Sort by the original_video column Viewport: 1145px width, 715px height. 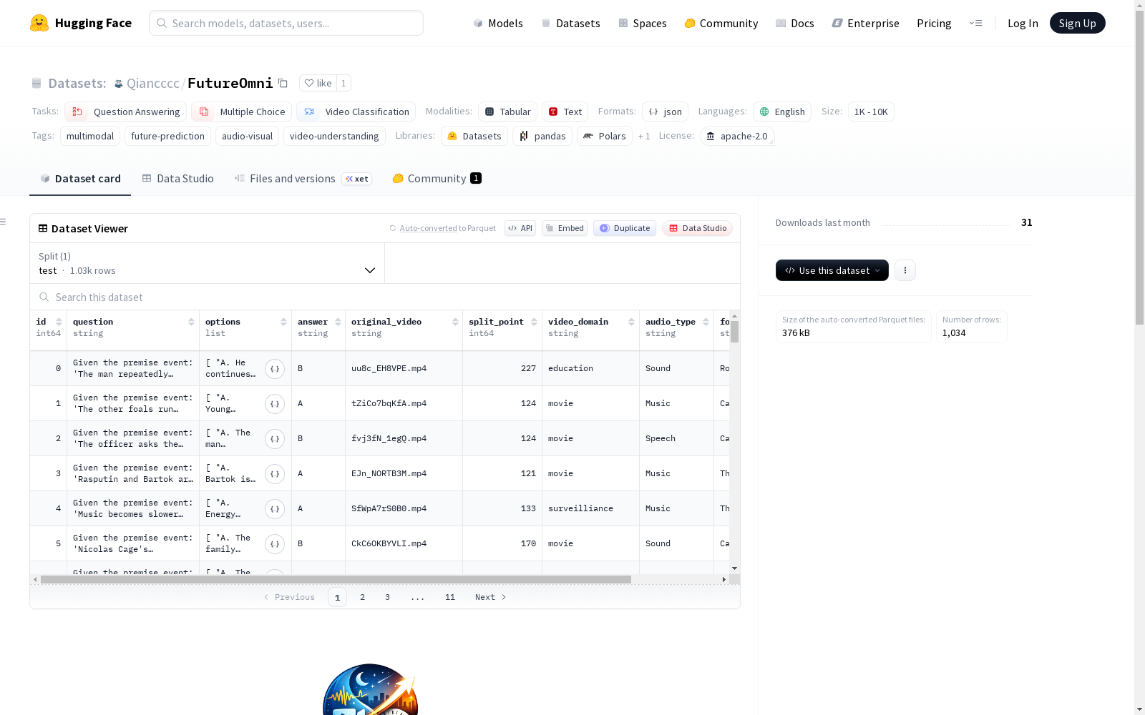click(x=455, y=322)
